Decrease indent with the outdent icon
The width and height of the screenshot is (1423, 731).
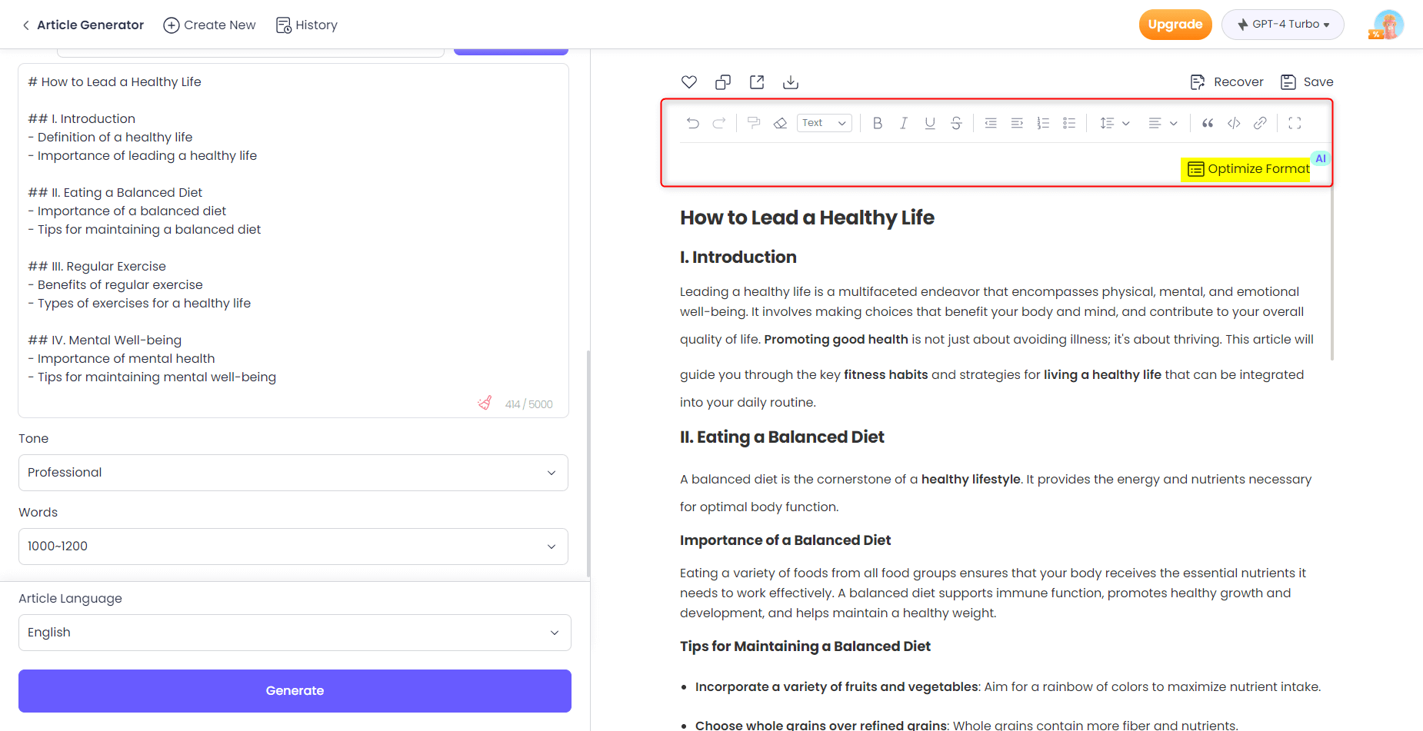click(991, 123)
